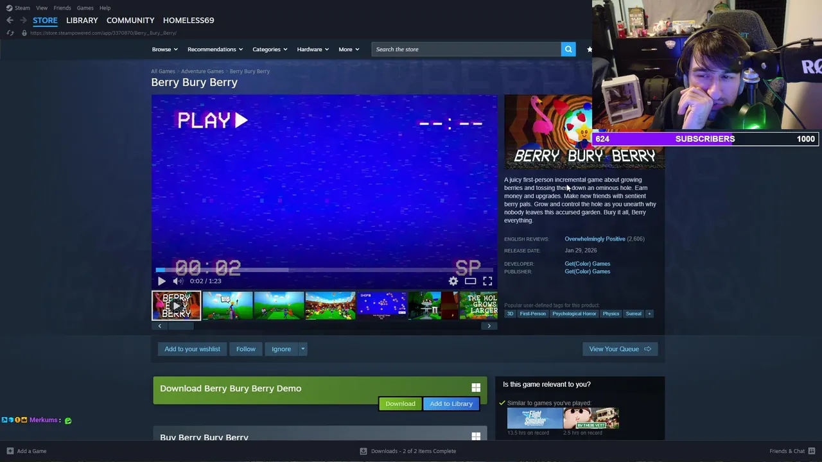Click Add to Library button
The height and width of the screenshot is (462, 822).
[x=451, y=404]
